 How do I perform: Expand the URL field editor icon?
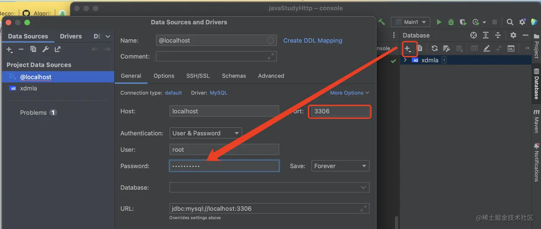(x=364, y=208)
